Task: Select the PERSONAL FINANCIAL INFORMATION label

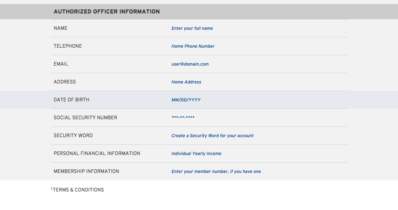Action: pos(97,153)
